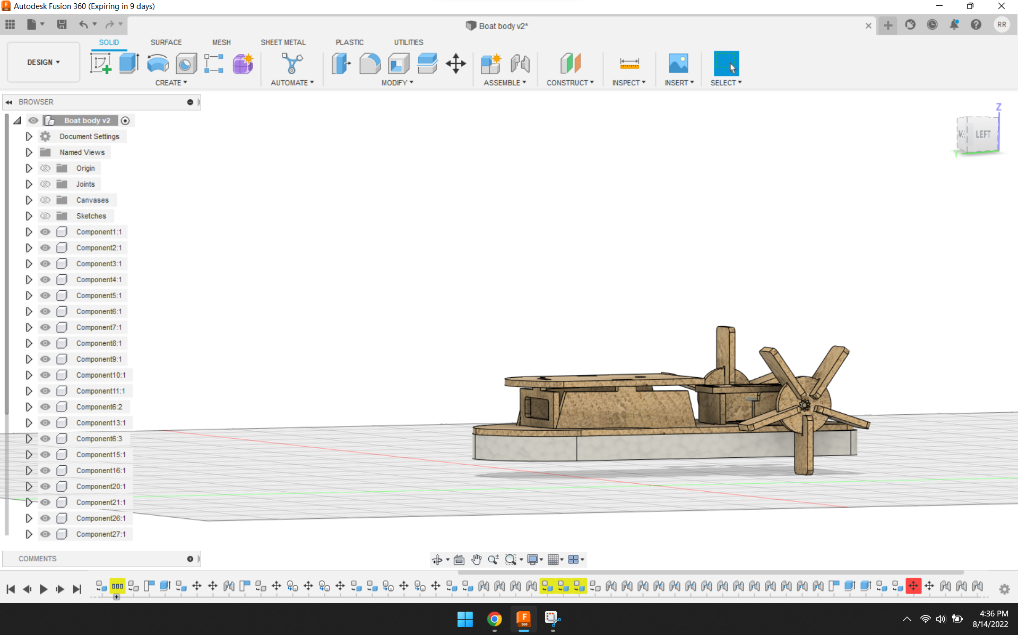Click LEFT on the ViewCube
This screenshot has width=1018, height=635.
983,134
